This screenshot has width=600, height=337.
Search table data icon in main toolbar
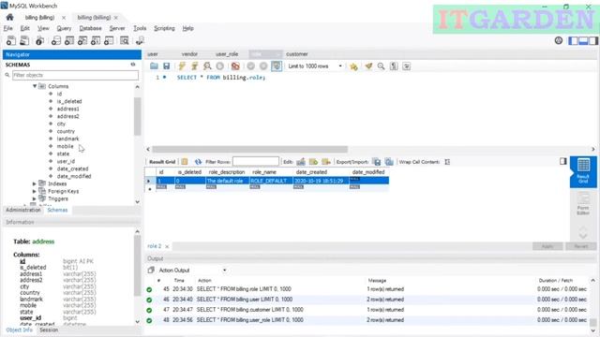coord(125,40)
